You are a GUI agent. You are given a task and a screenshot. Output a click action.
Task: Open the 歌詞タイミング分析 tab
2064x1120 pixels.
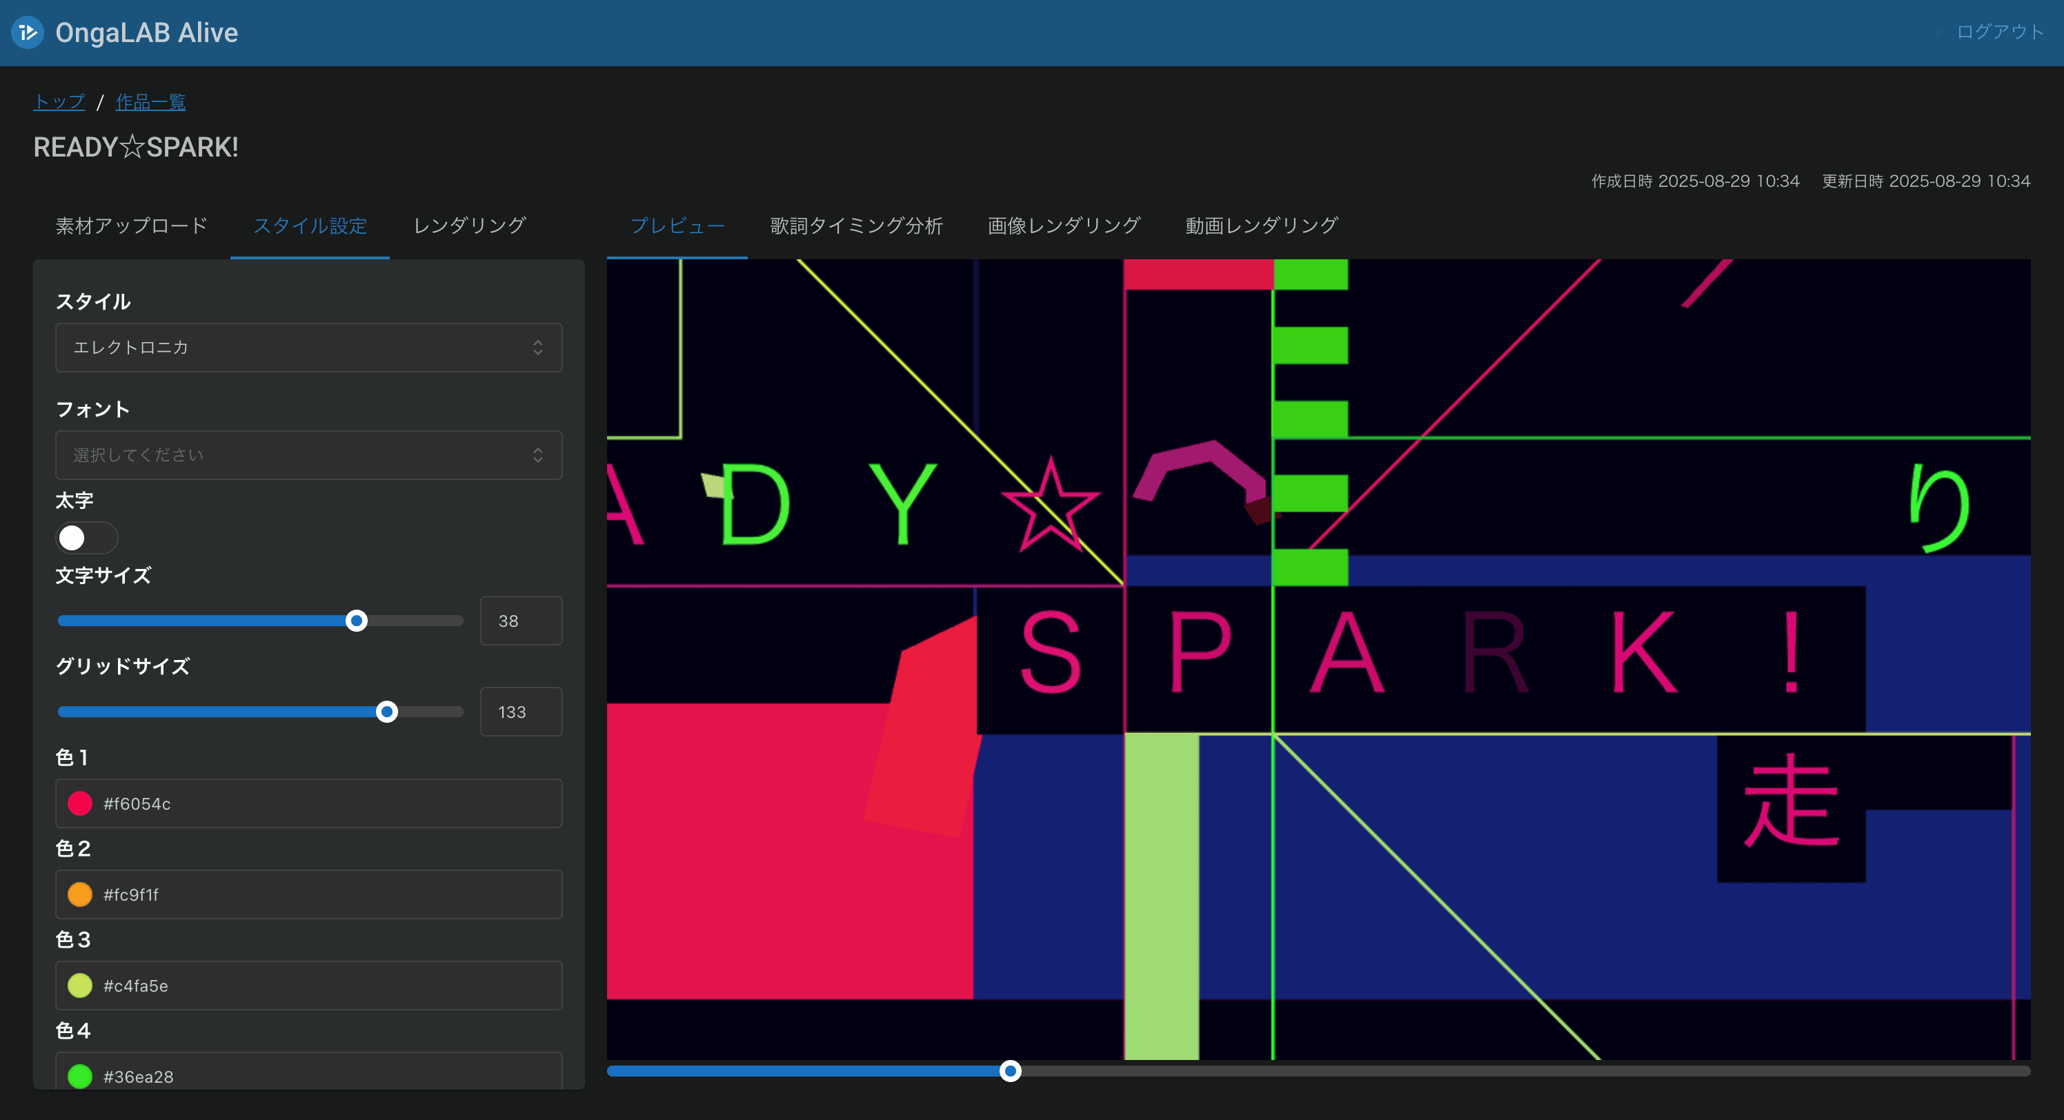(855, 226)
